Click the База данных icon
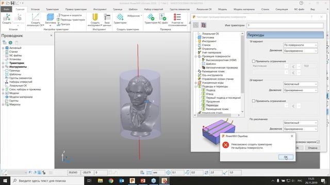The image size is (330, 185). (x=107, y=17)
